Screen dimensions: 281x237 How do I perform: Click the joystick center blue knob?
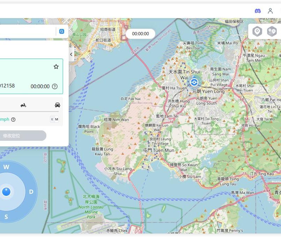pyautogui.click(x=6, y=192)
